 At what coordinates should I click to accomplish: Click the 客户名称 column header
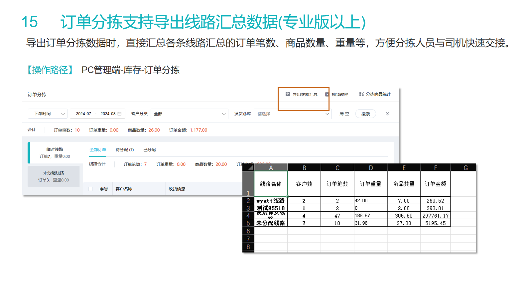point(124,189)
